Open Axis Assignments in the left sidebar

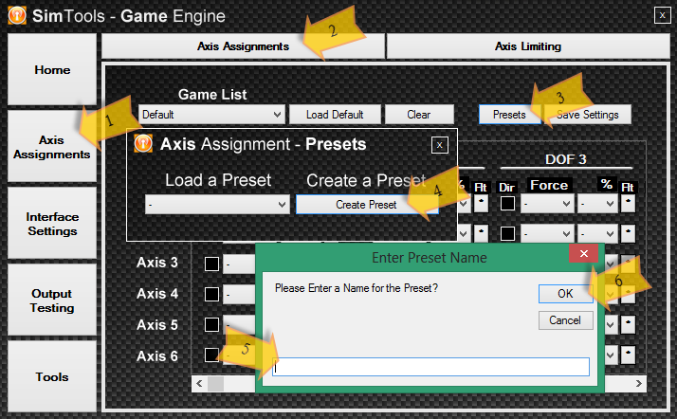click(52, 147)
